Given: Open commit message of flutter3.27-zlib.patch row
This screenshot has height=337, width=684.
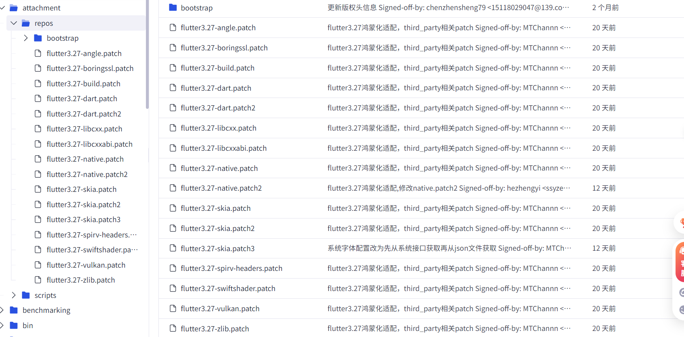Looking at the screenshot, I should (449, 329).
